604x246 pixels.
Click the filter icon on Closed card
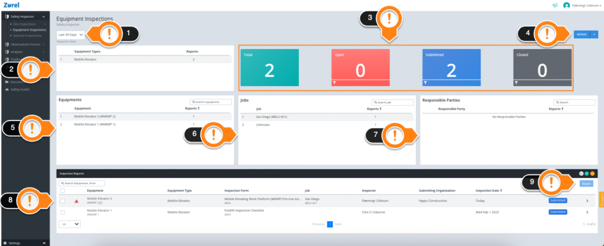(516, 83)
